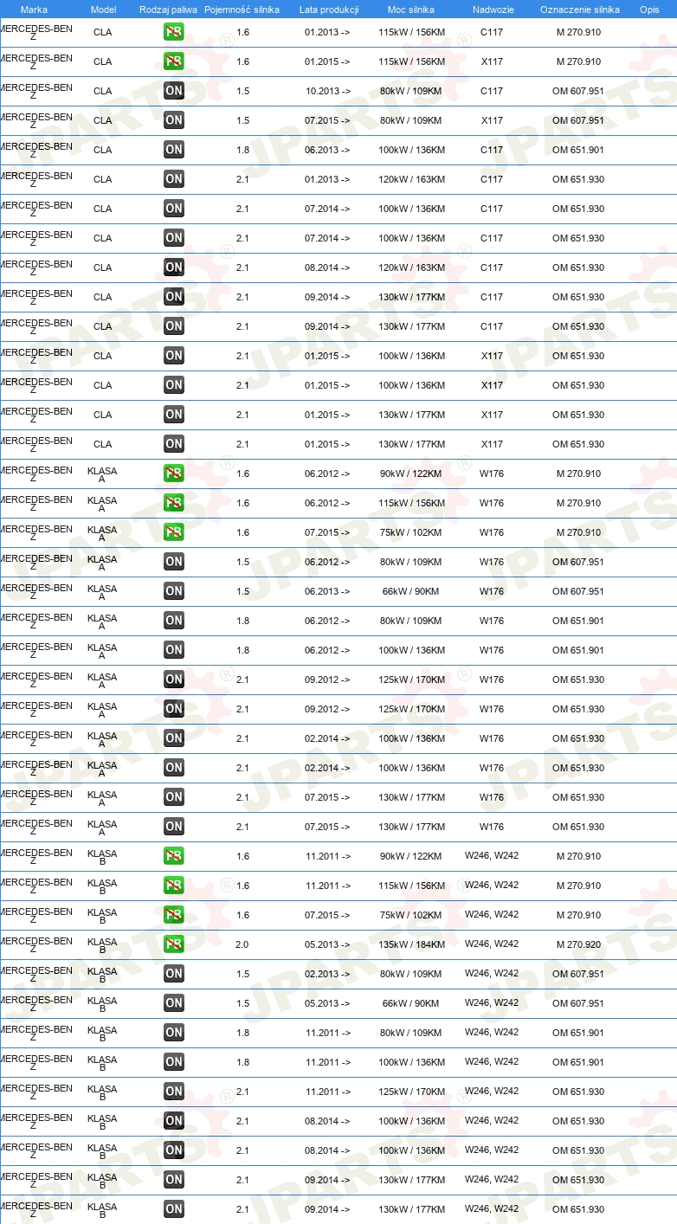The height and width of the screenshot is (1224, 677).
Task: Click ON icon in Klasa B 1.8 80kW row
Action: pos(174,1033)
